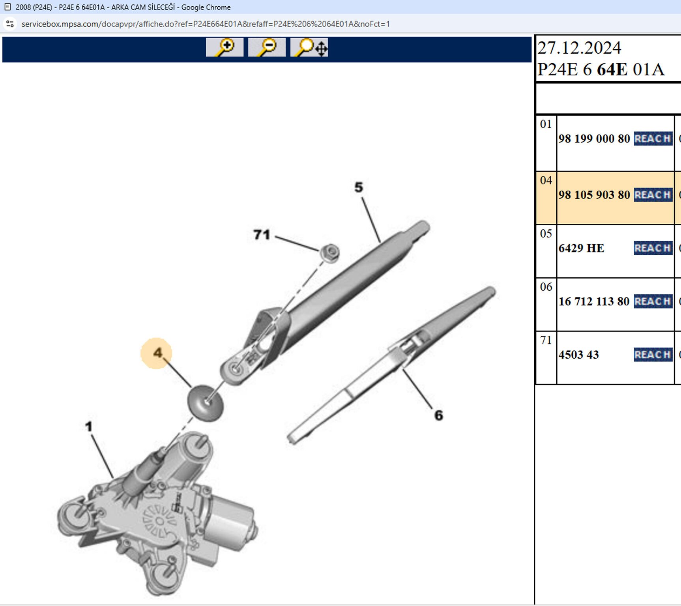Select callout number 6 for the wiper blade

pos(438,415)
